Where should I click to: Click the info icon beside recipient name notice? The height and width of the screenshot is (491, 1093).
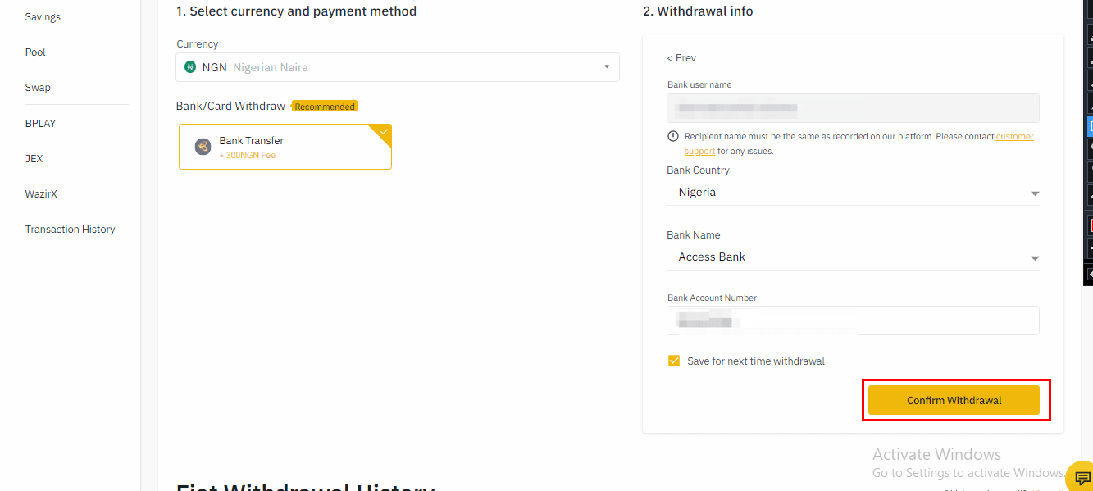coord(673,137)
